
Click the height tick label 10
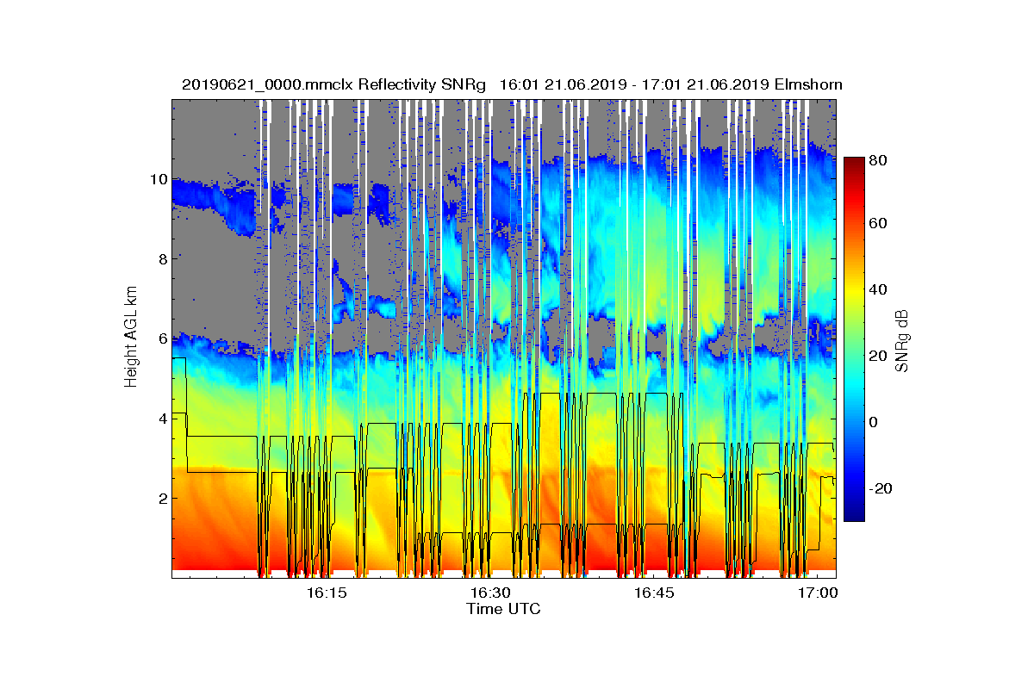(x=157, y=179)
